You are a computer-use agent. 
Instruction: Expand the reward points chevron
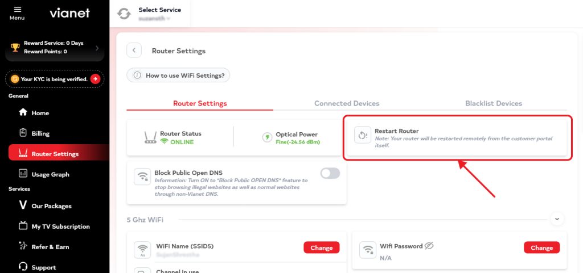tap(97, 48)
